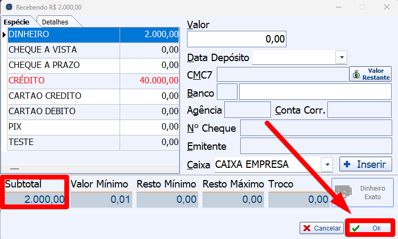Click the Dinheiro Exato button

362,192
